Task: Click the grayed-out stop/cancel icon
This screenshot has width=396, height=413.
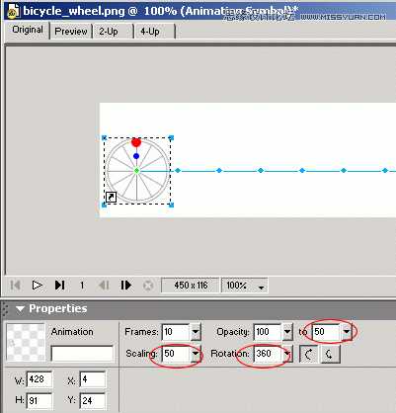Action: 148,286
